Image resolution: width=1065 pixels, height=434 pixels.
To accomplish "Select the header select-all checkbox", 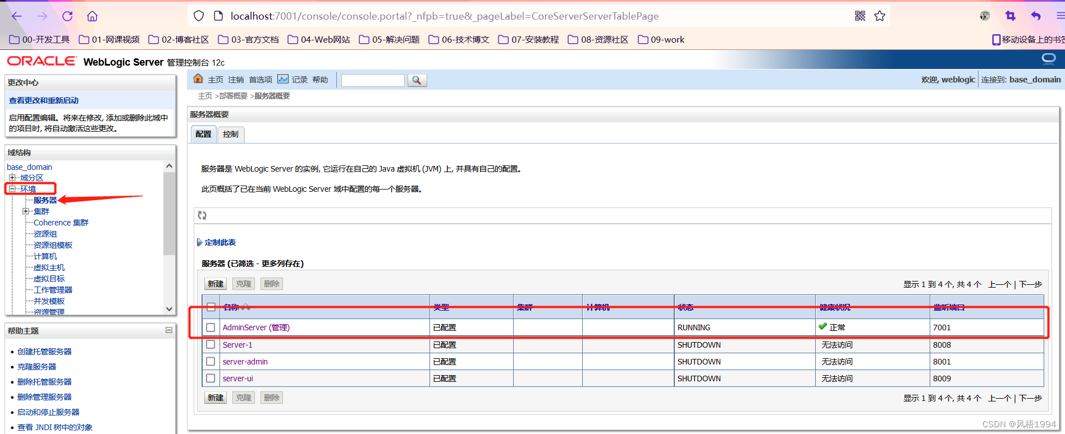I will tap(211, 307).
